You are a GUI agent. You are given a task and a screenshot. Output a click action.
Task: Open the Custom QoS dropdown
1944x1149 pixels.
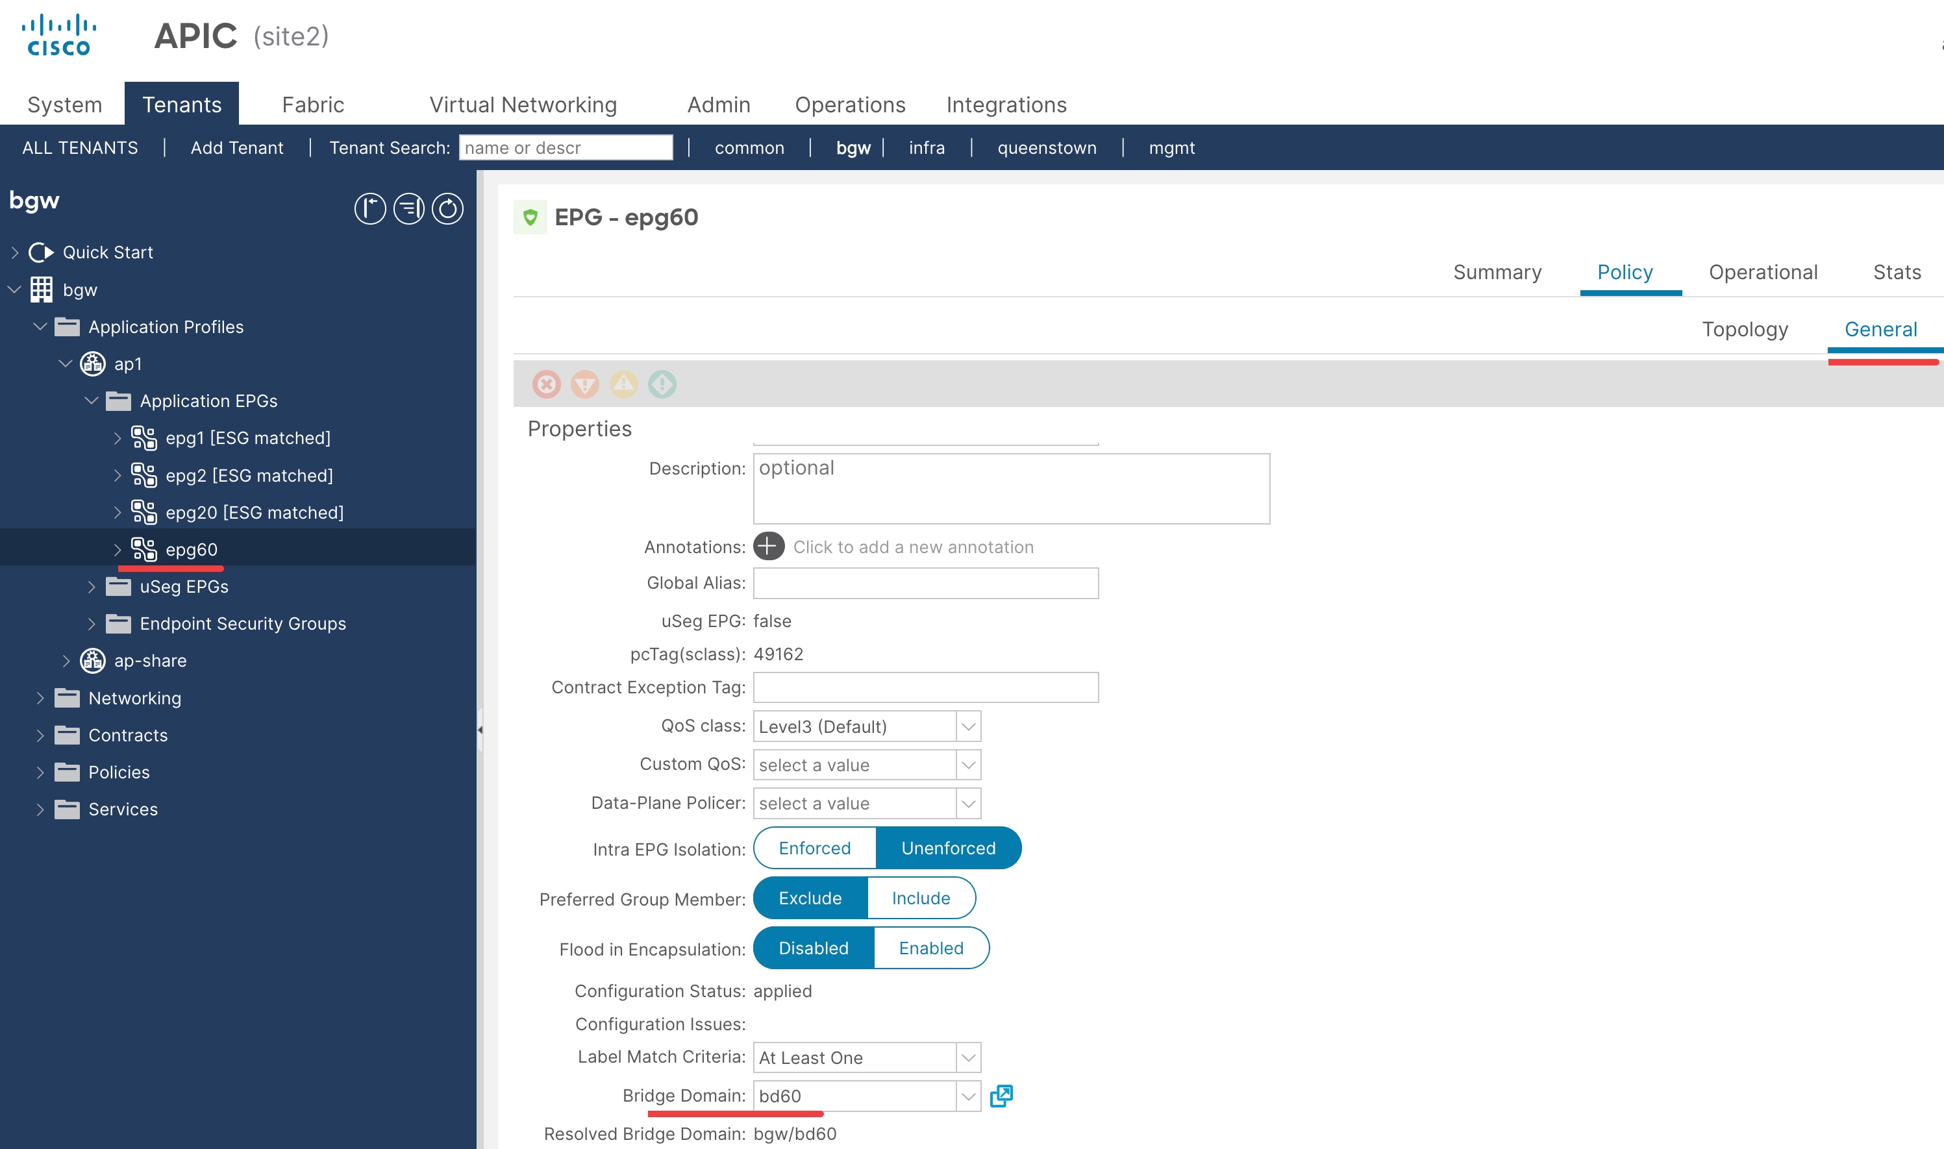[x=969, y=765]
